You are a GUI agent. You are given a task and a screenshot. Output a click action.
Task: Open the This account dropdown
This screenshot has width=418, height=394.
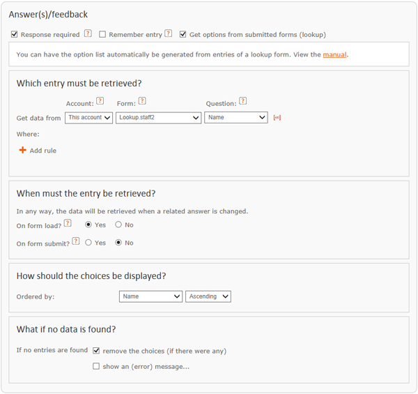(x=88, y=118)
